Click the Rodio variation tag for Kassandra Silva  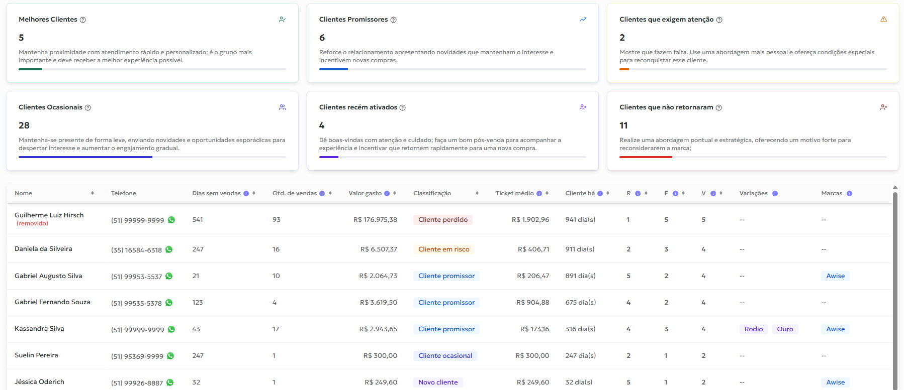[x=753, y=329]
